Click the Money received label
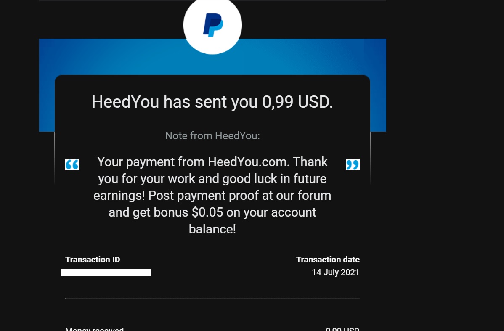Viewport: 504px width, 331px height. coord(95,329)
